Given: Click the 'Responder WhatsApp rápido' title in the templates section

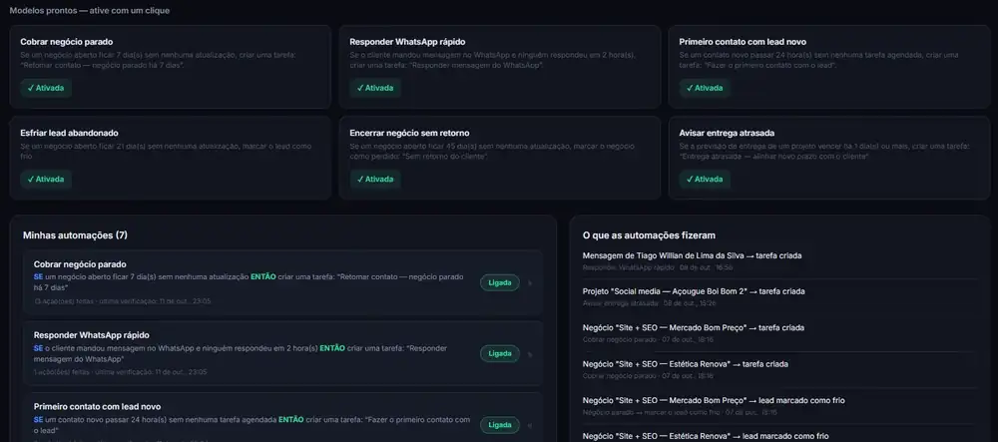Looking at the screenshot, I should point(407,42).
